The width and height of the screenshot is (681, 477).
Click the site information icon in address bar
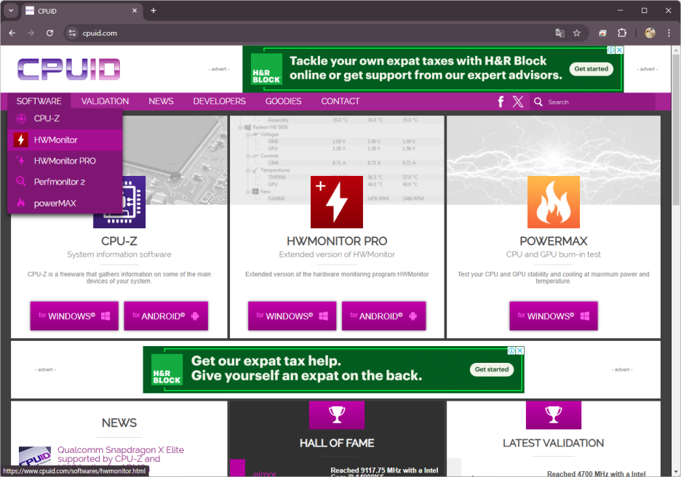tap(72, 33)
